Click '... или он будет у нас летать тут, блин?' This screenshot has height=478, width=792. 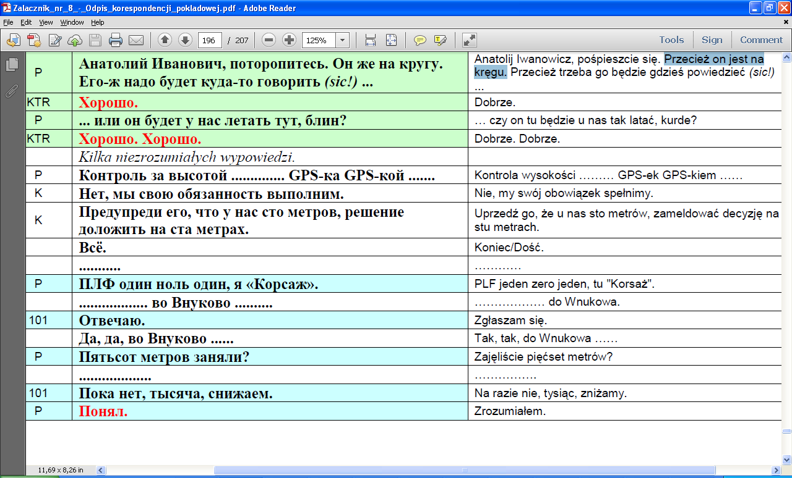coord(212,120)
